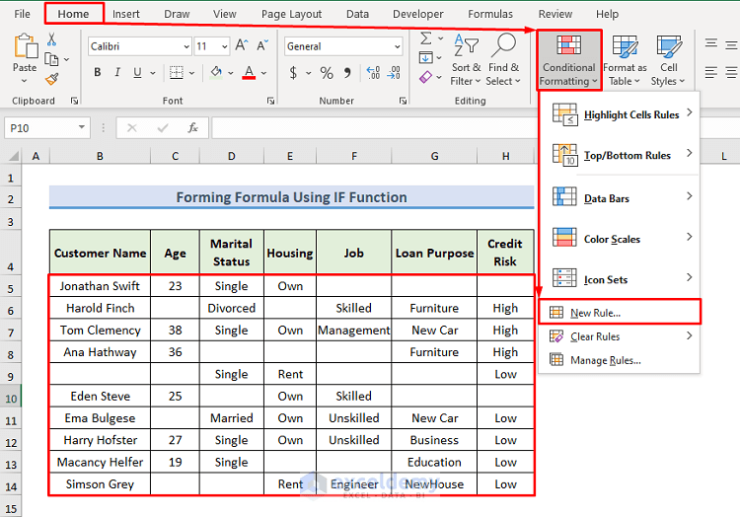Click the Clear eraser icon
The image size is (740, 517).
click(425, 77)
